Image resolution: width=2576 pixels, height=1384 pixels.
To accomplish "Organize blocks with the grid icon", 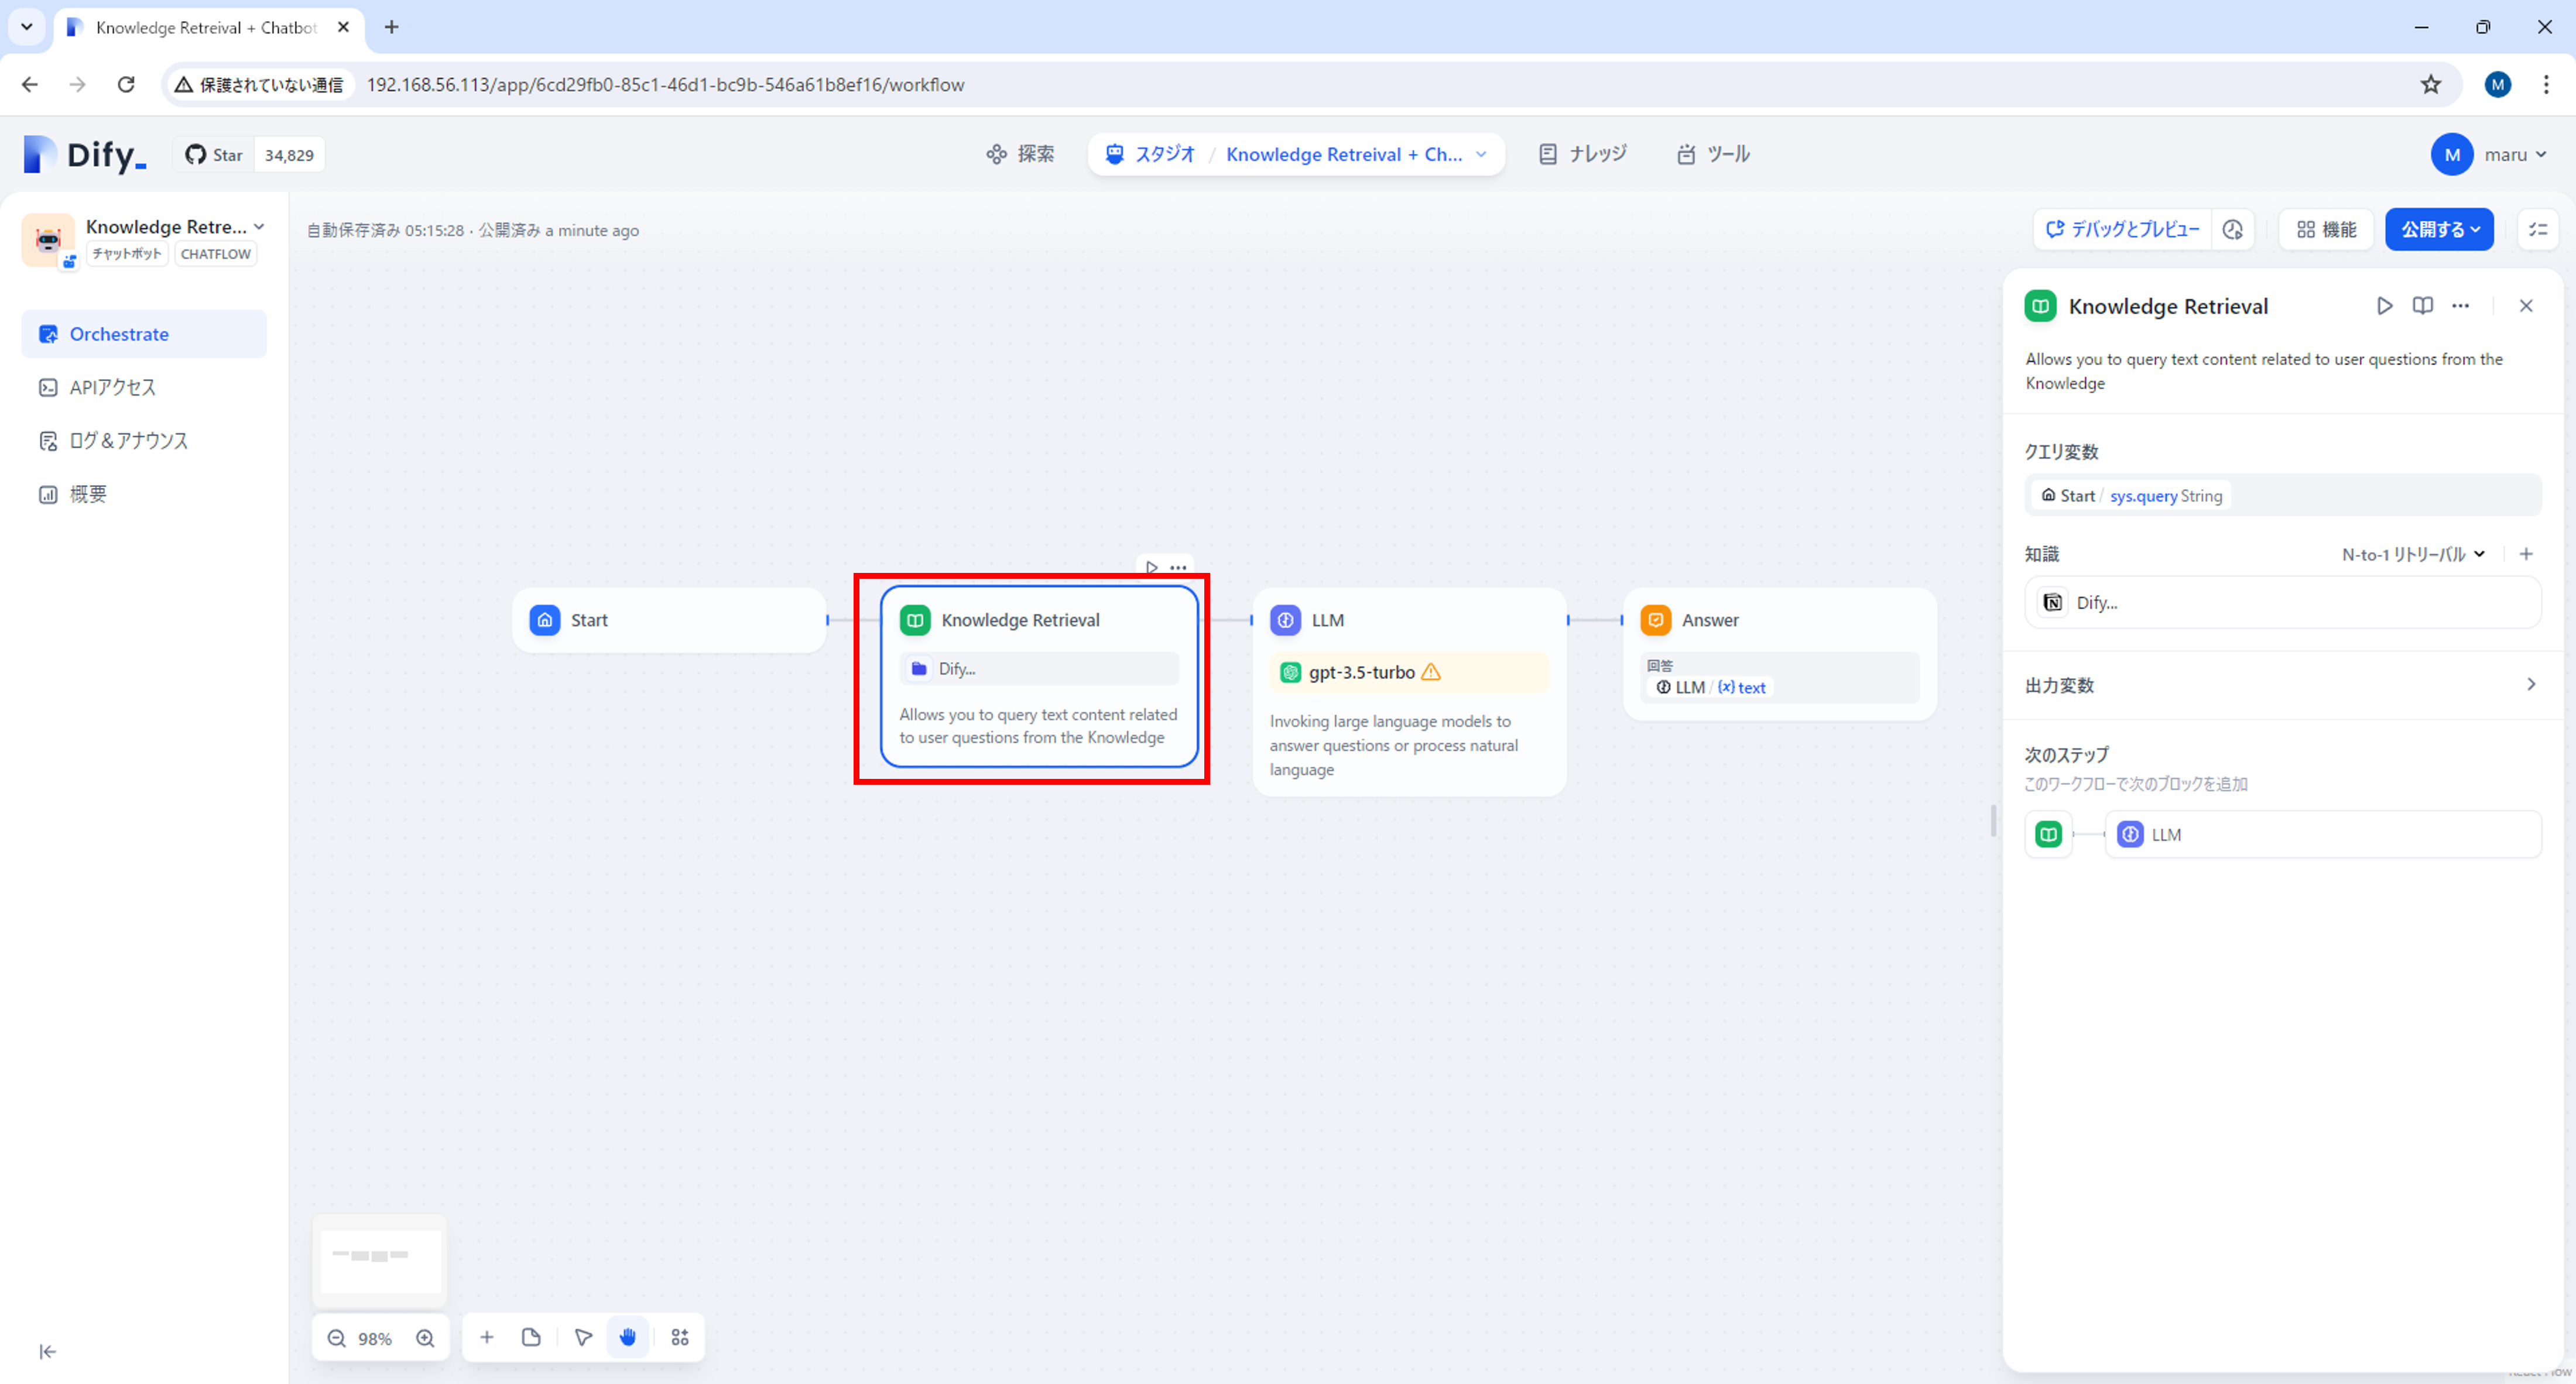I will 680,1337.
